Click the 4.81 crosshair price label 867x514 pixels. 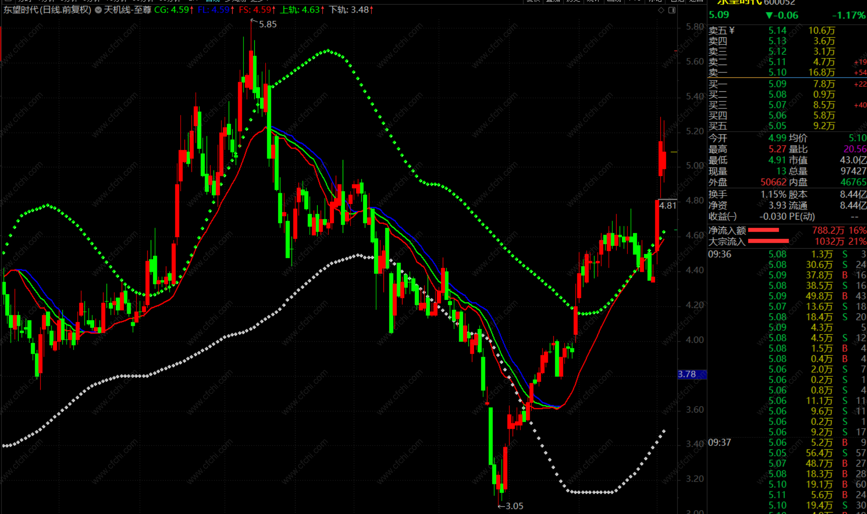pyautogui.click(x=667, y=205)
